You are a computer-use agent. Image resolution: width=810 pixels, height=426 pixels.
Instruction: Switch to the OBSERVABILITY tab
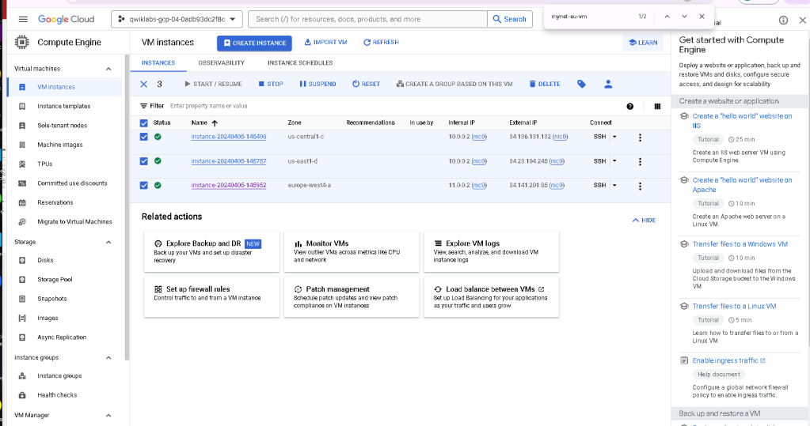221,63
